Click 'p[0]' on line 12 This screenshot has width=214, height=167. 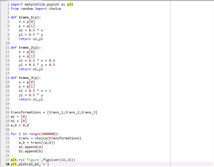click(31, 52)
